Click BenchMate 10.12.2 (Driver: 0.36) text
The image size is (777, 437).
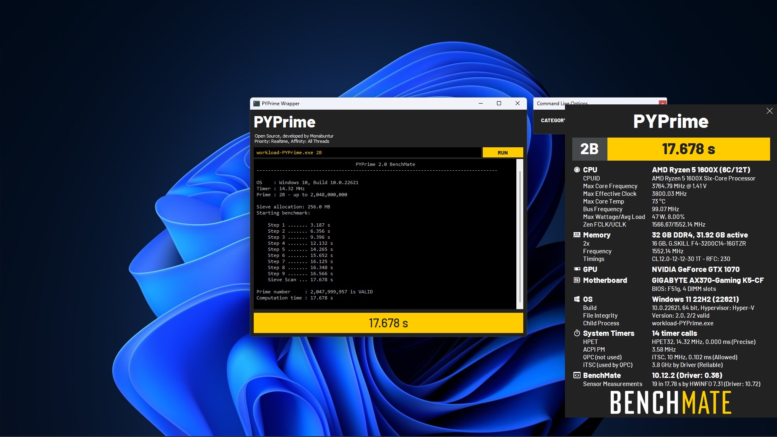687,375
